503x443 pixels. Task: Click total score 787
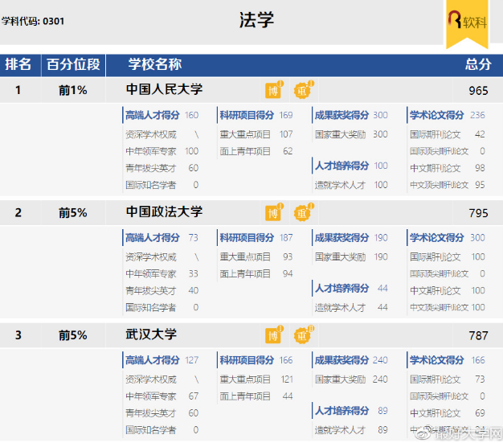[478, 336]
